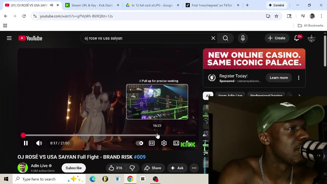Click the 16:22 seek preview thumbnail

(157, 102)
